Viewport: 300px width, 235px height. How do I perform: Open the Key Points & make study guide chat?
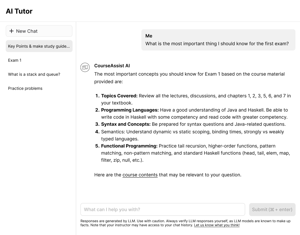(x=39, y=46)
